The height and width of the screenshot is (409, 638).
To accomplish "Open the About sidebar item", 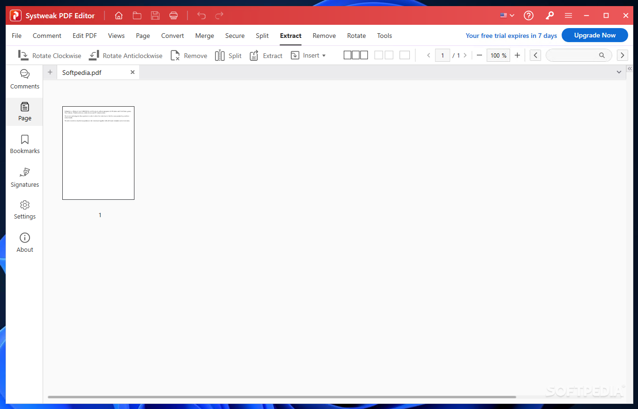I will pos(25,243).
